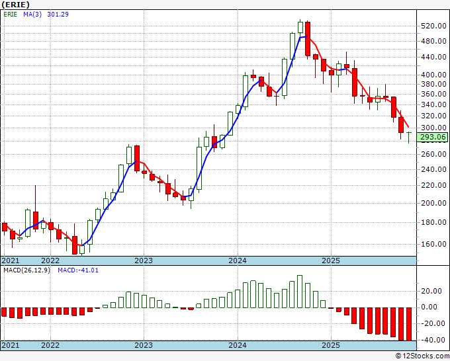Click 2023 on the MACD panel time axis
Screen dimensions: 450x361
[x=144, y=345]
